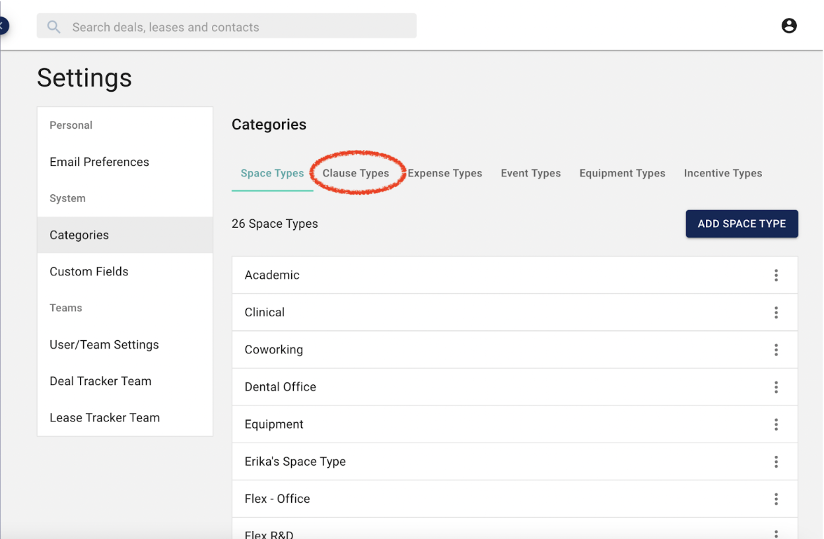Open Custom Fields settings
The height and width of the screenshot is (539, 824).
point(89,271)
